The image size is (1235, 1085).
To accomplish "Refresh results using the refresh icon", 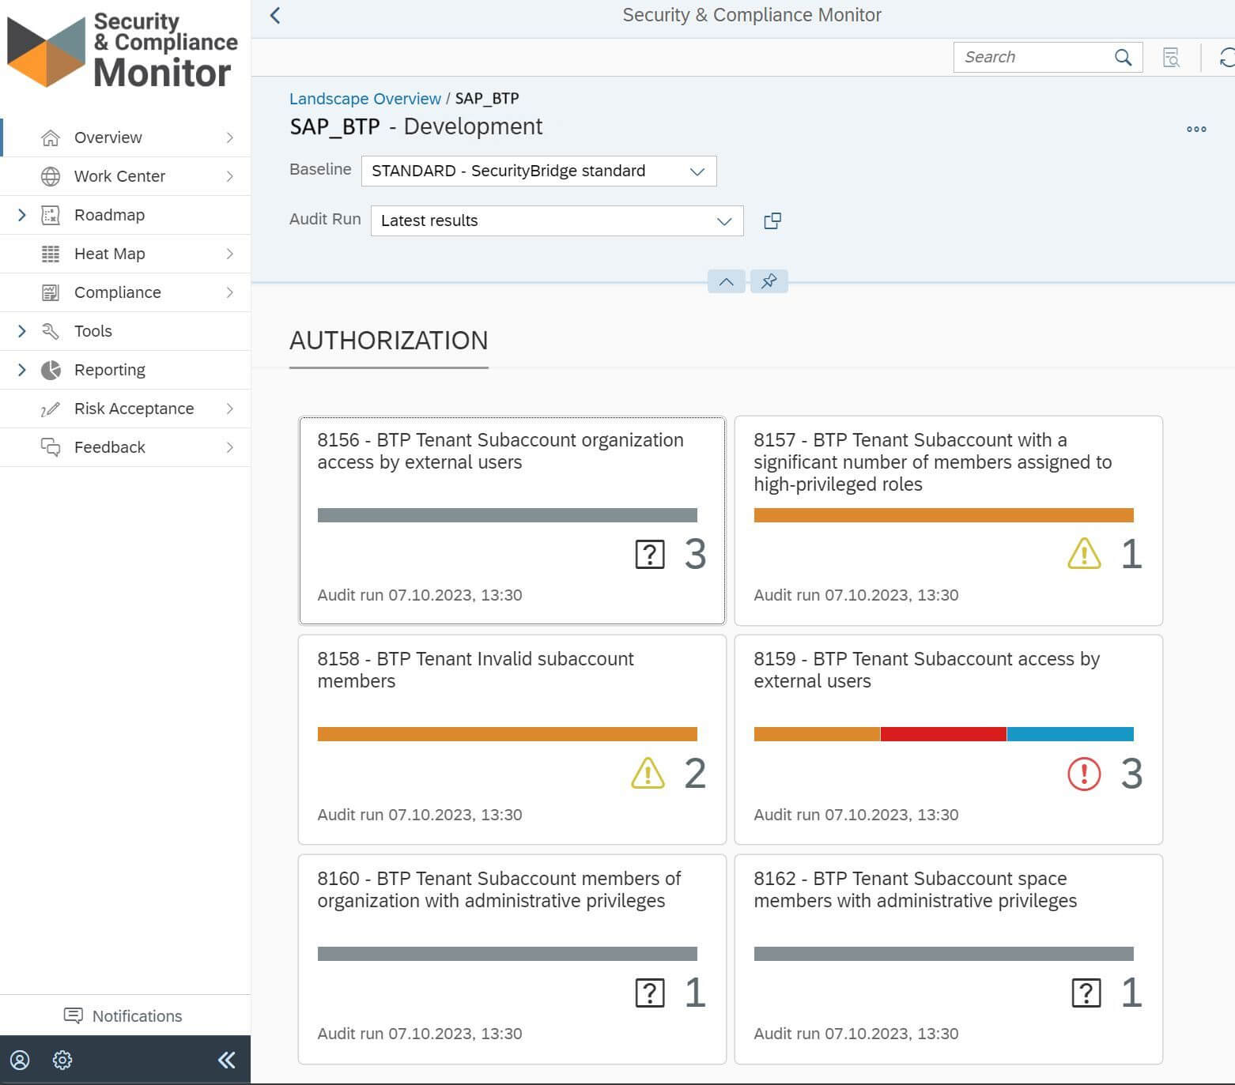I will click(1226, 56).
